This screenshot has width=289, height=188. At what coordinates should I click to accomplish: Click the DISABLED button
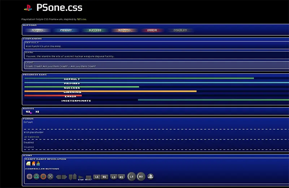point(180,30)
